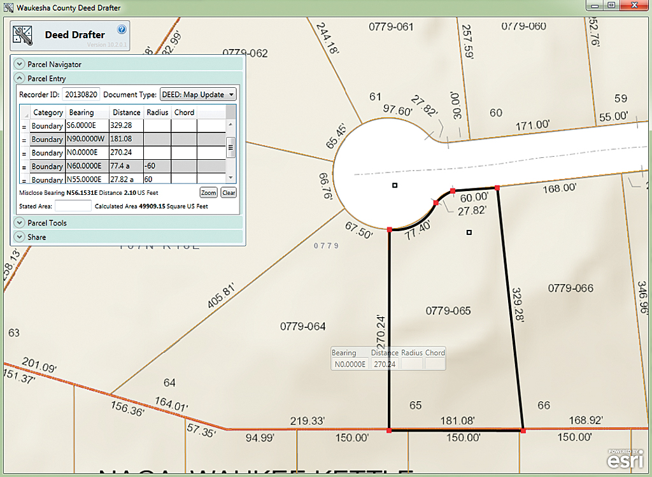Click the application icon in the title bar
This screenshot has height=477, width=652.
8,8
